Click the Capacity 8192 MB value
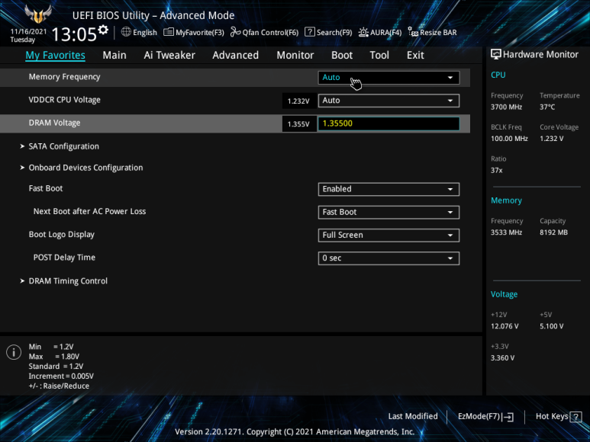Screen dimensions: 590x442 tap(554, 232)
